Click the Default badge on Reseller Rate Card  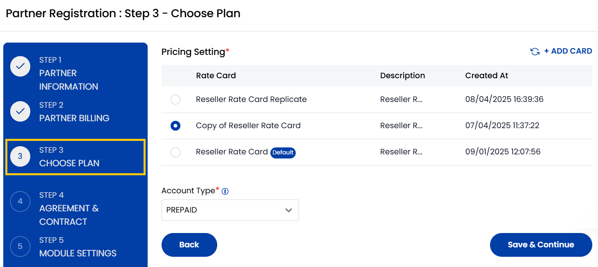tap(283, 152)
